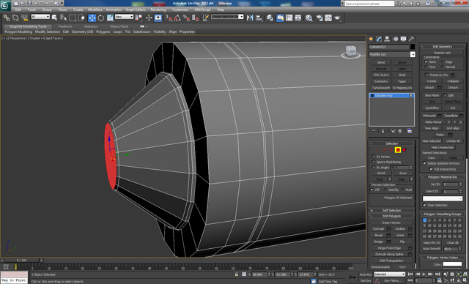
Task: Collapse the Edit Polygons rollout
Action: coord(391,216)
